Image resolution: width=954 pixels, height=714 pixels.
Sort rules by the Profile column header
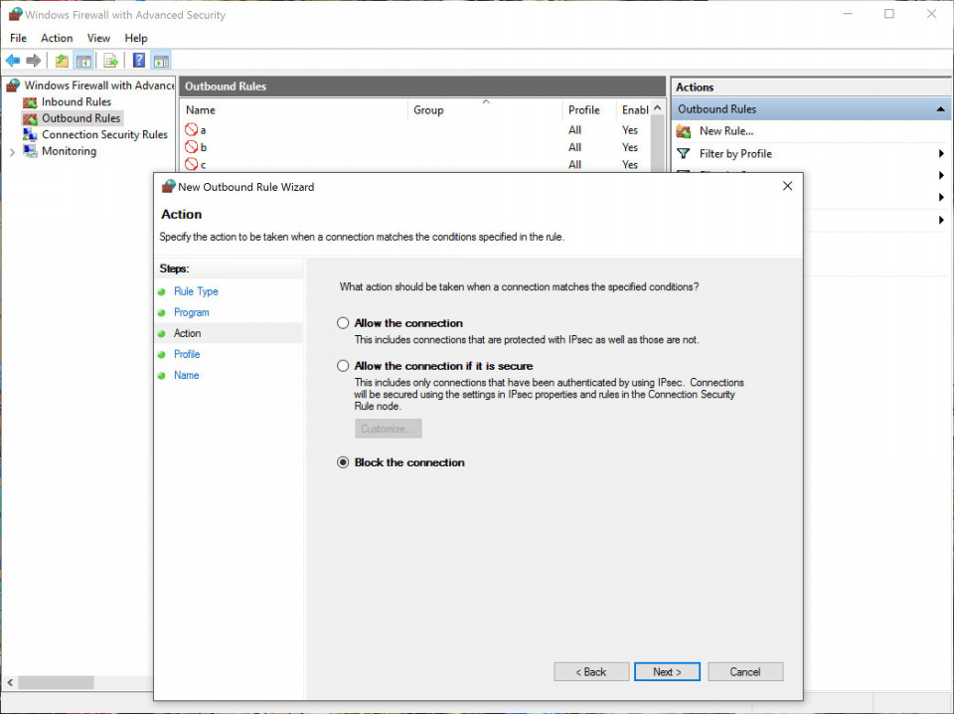tap(589, 110)
